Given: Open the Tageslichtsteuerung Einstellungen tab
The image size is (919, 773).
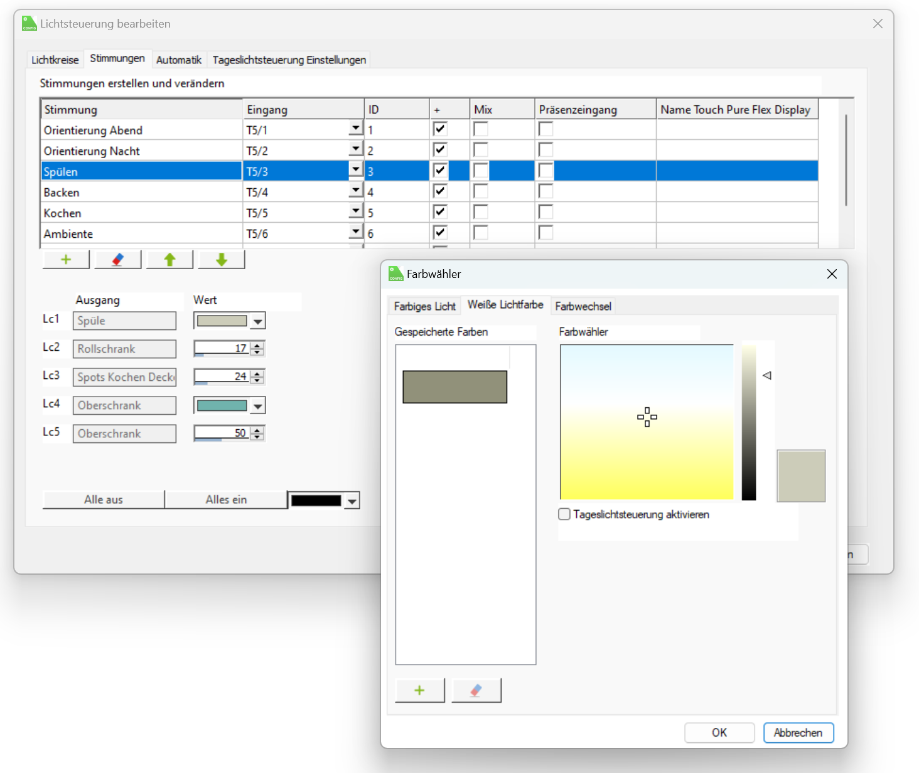Looking at the screenshot, I should pyautogui.click(x=289, y=60).
